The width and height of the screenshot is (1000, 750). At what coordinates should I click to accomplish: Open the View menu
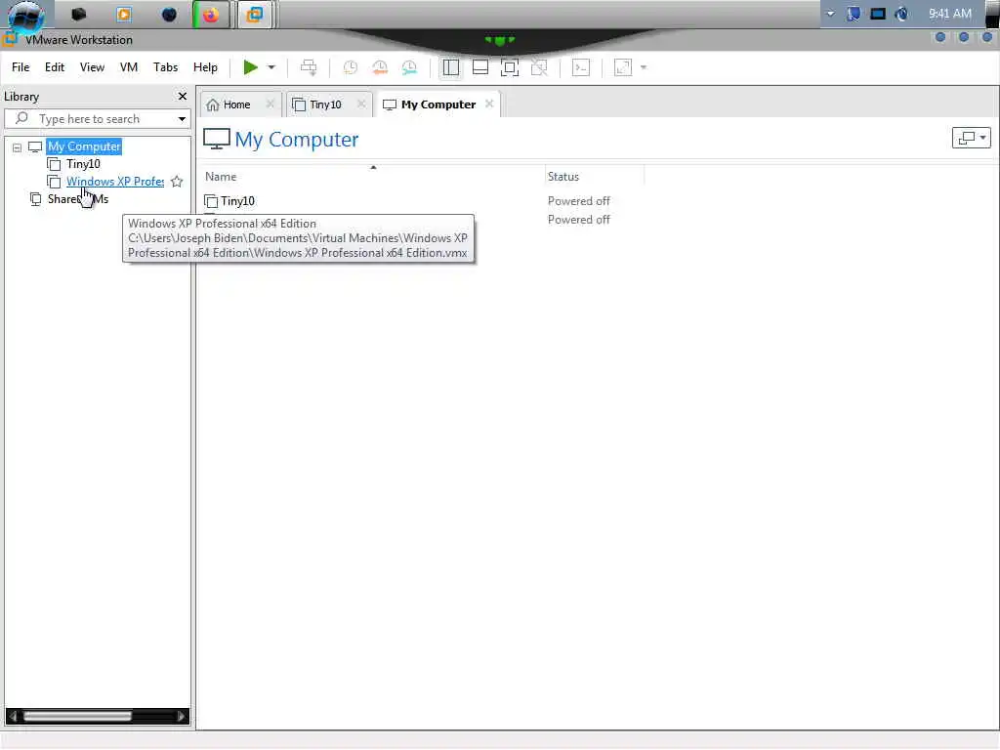pyautogui.click(x=92, y=67)
